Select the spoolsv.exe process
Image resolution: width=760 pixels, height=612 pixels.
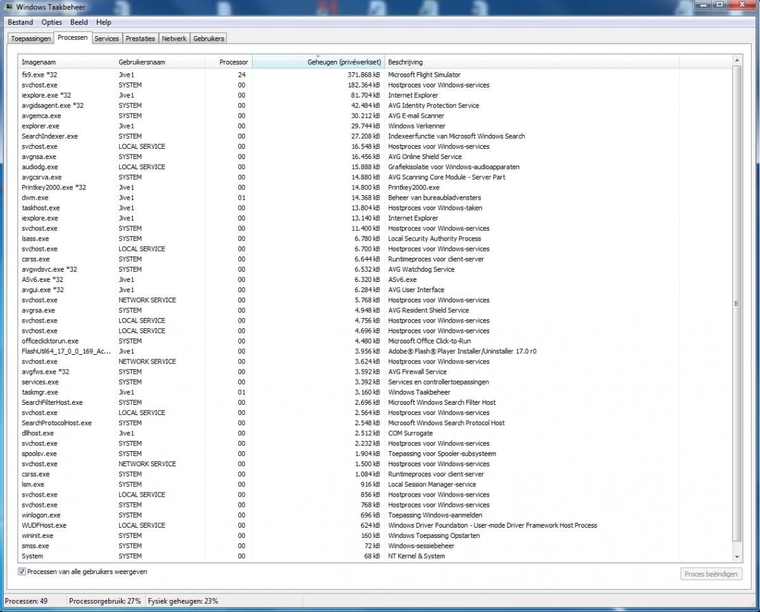point(375,454)
